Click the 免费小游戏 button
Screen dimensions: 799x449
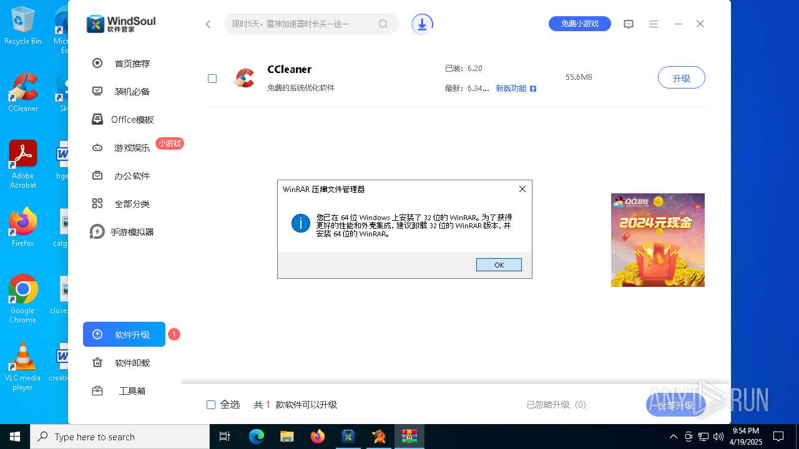580,24
